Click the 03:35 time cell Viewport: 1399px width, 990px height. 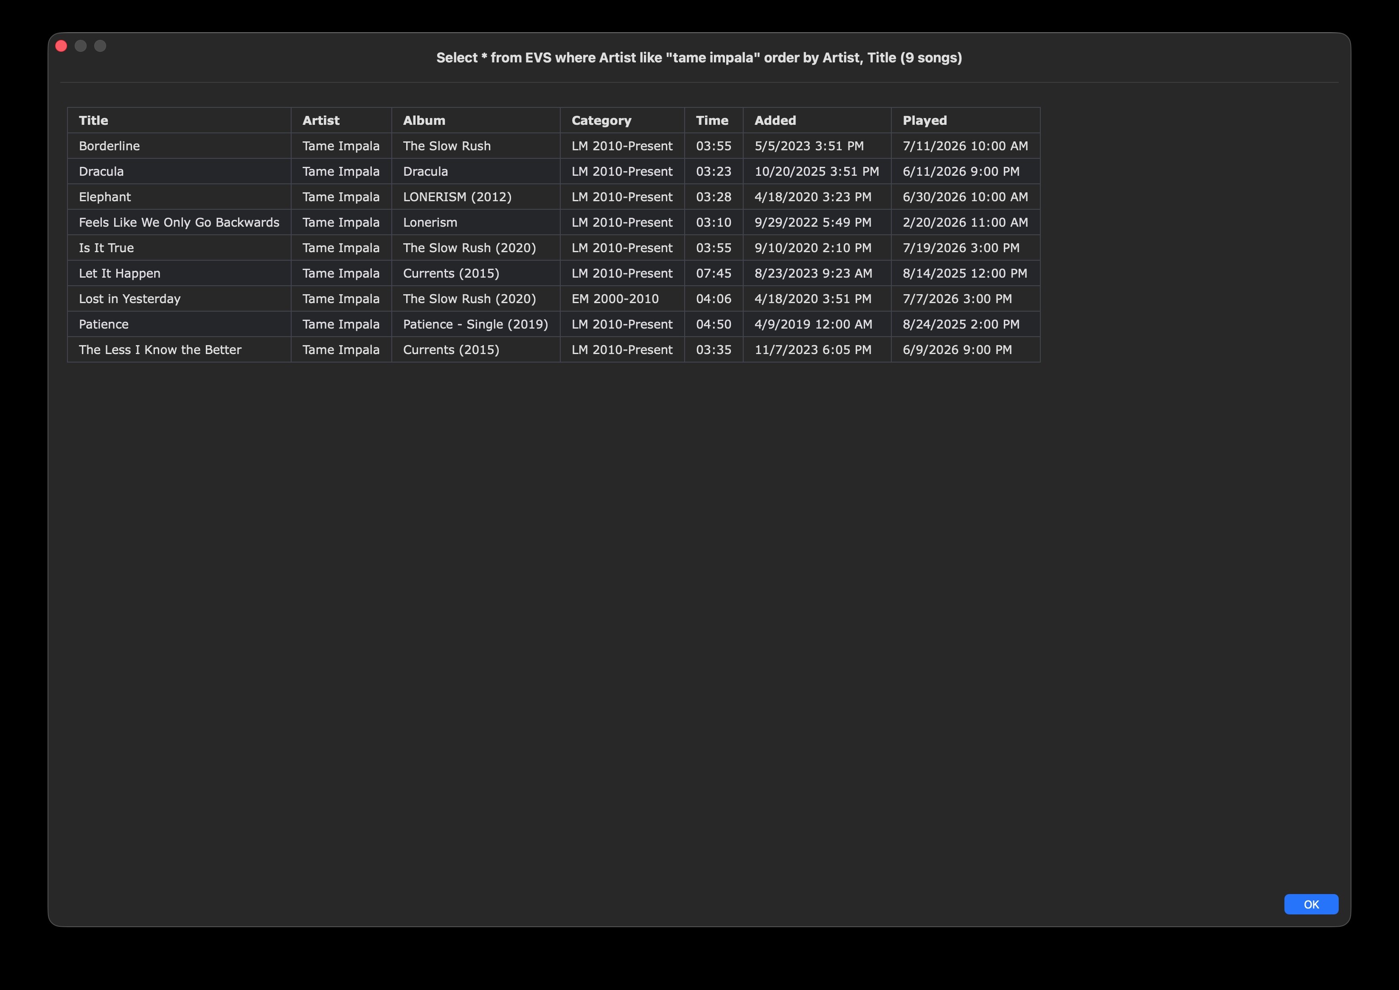point(714,350)
